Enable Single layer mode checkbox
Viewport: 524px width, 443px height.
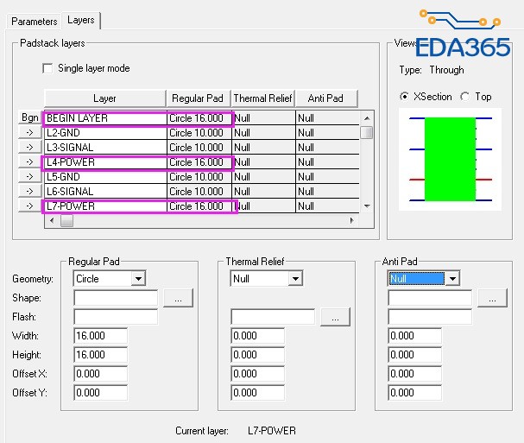click(x=47, y=68)
